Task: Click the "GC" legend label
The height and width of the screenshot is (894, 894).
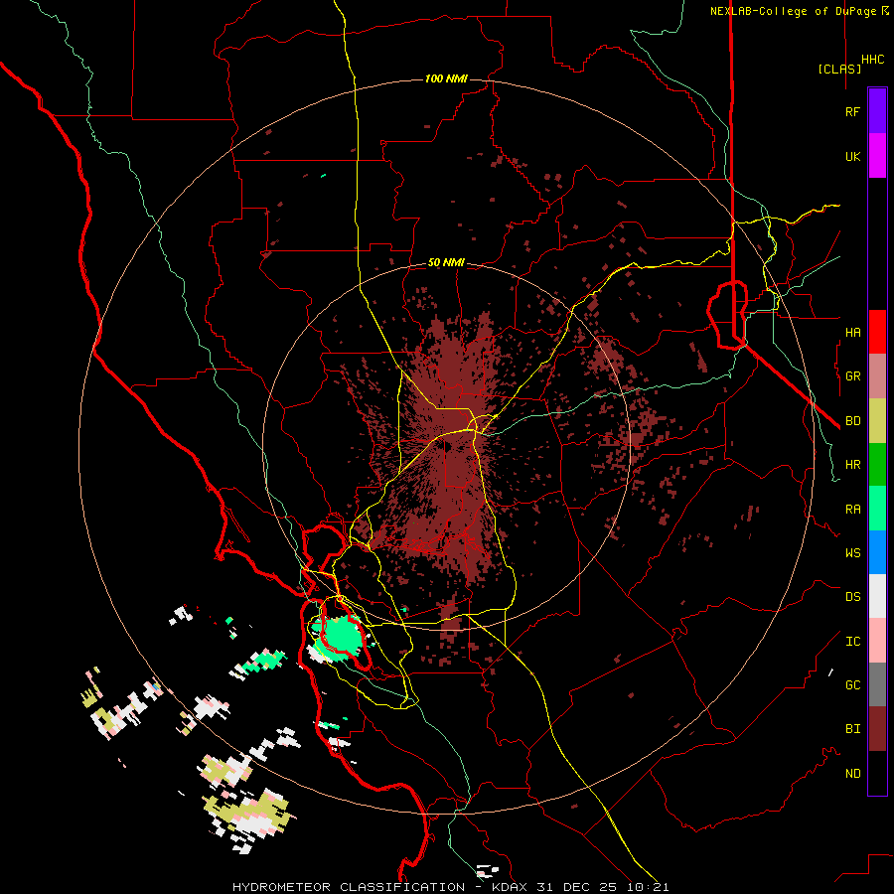Action: [852, 685]
